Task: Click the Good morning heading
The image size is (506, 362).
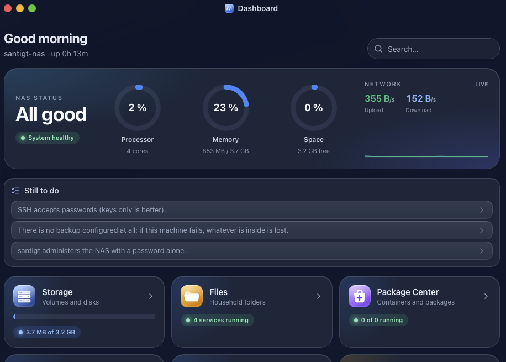Action: tap(45, 39)
